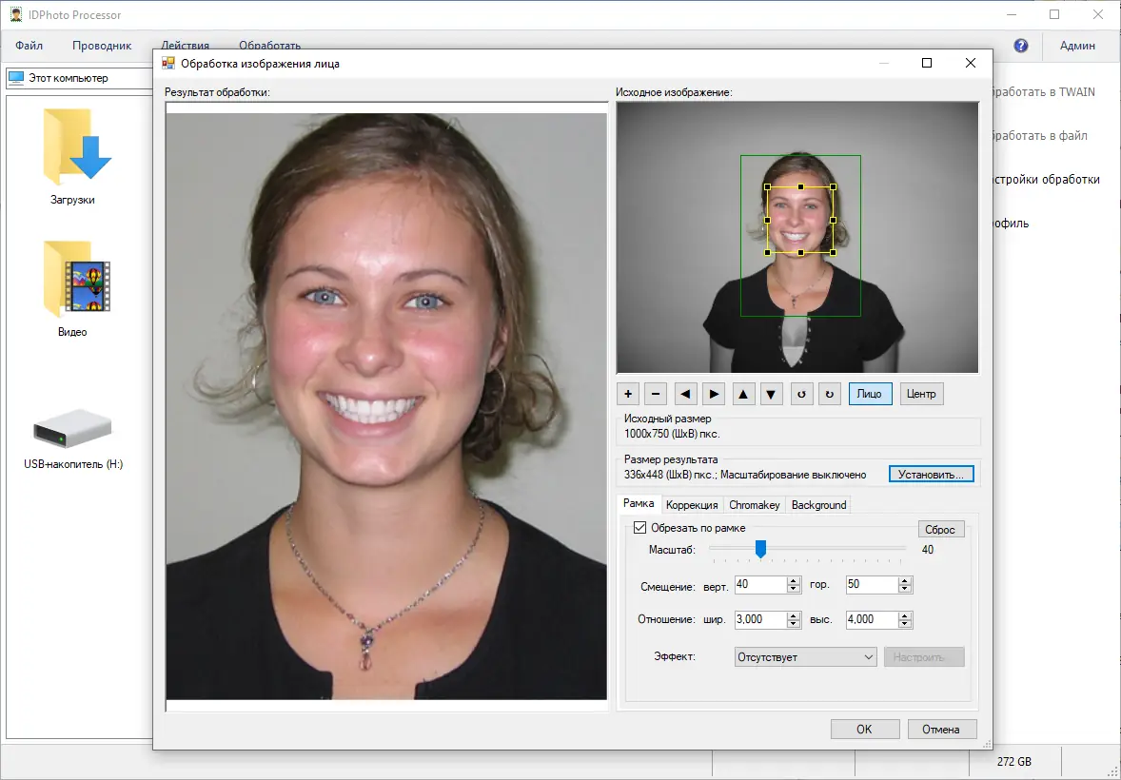This screenshot has height=780, width=1121.
Task: Increase height ratio with up stepper
Action: coord(905,615)
